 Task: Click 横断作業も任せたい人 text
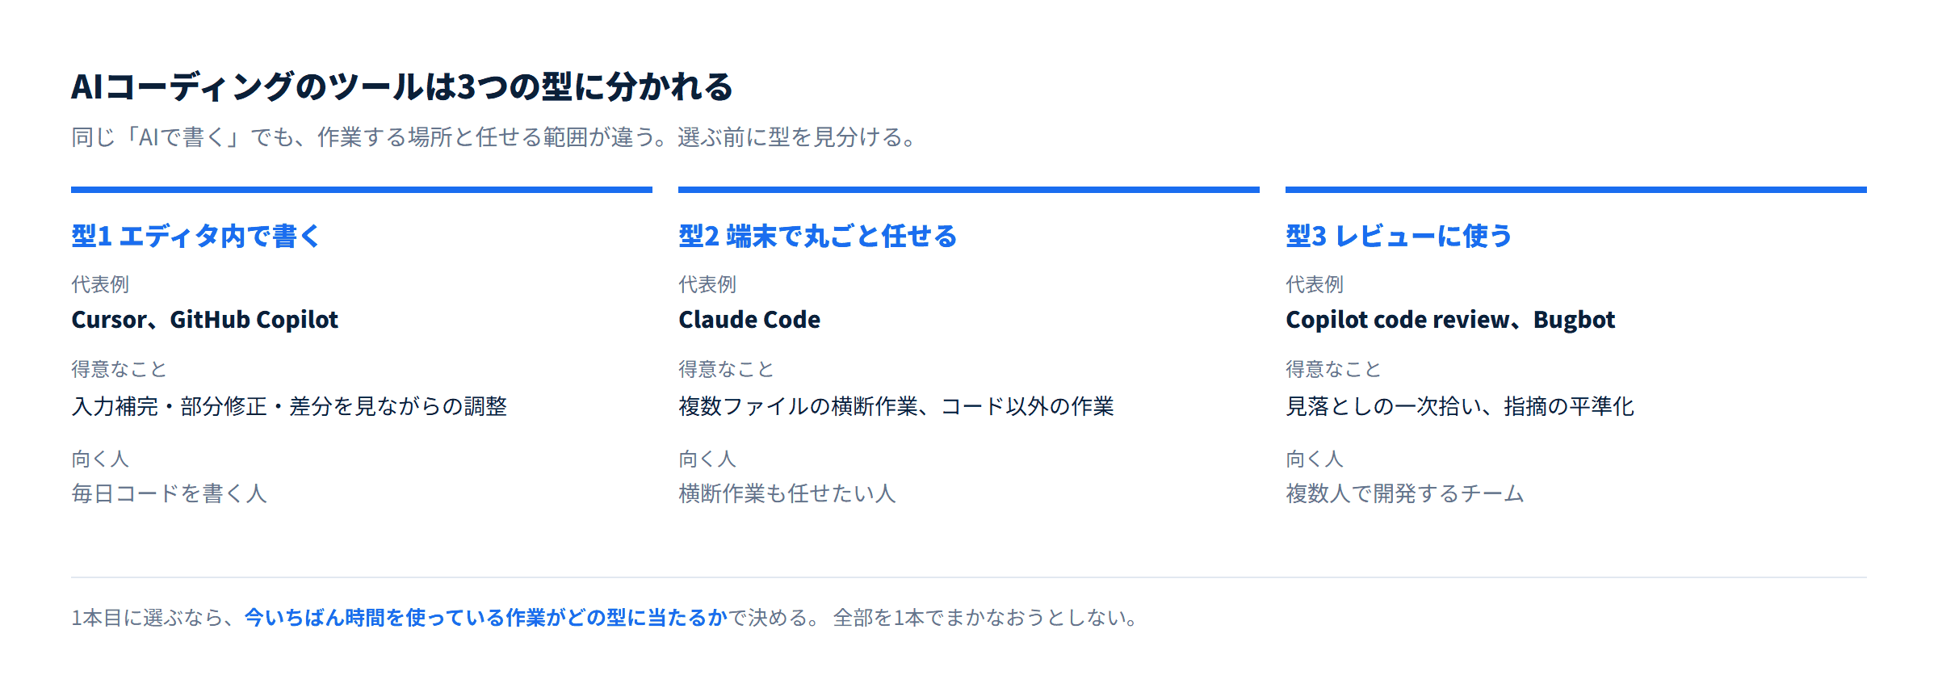pos(787,493)
